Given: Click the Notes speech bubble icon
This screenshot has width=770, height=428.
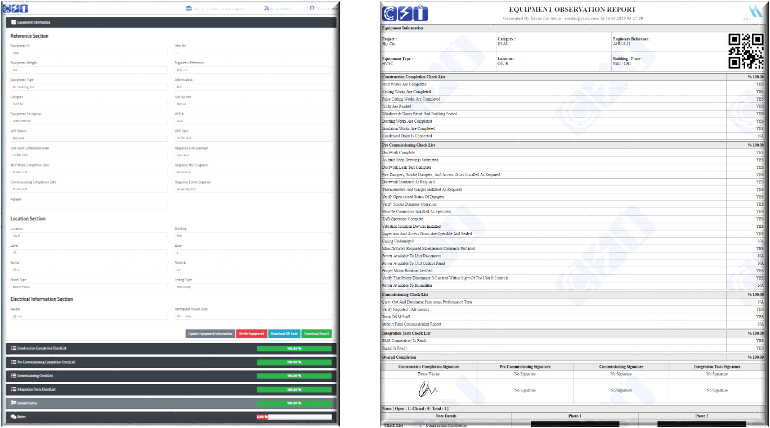Looking at the screenshot, I should [x=14, y=417].
